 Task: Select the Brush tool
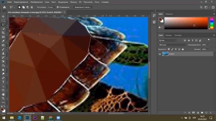tap(3, 49)
